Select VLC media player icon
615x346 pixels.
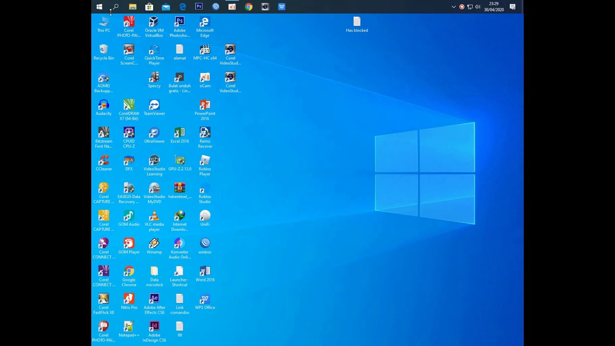154,221
